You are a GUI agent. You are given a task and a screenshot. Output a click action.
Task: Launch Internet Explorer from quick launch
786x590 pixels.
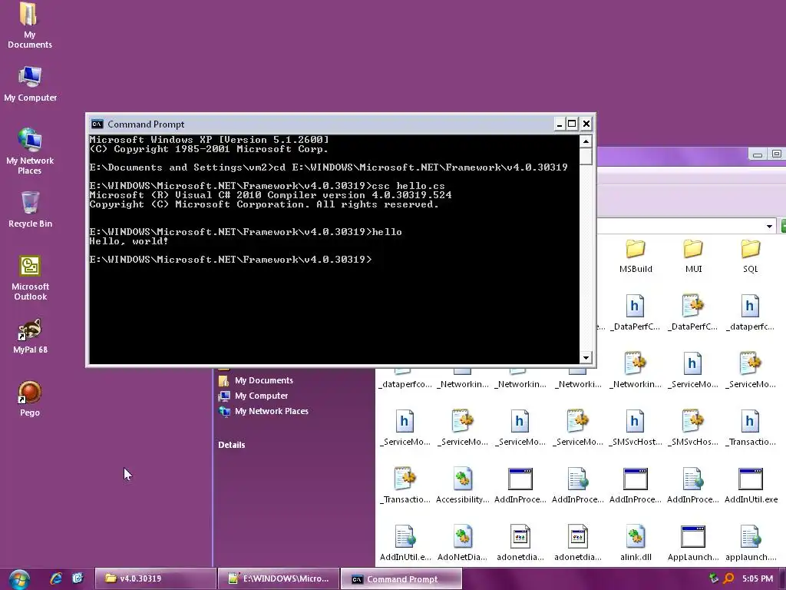pos(55,578)
